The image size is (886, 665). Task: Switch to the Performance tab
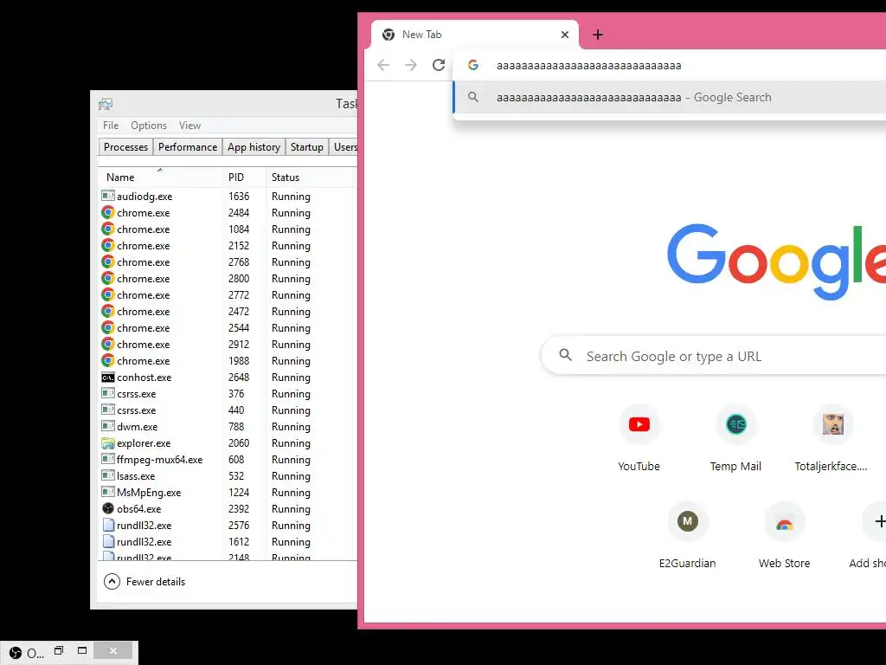(x=188, y=147)
